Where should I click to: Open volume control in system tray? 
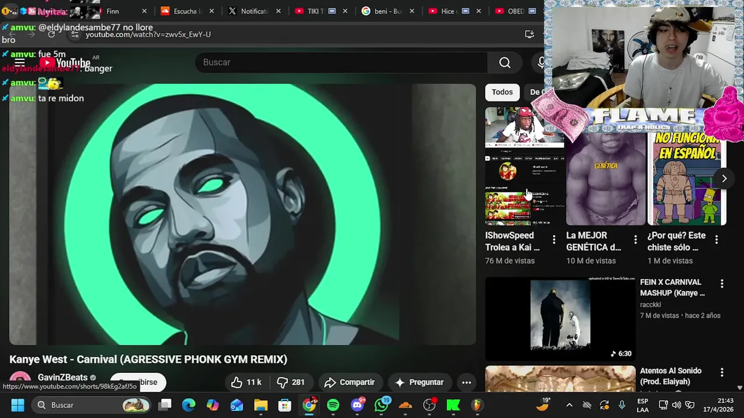coord(677,405)
